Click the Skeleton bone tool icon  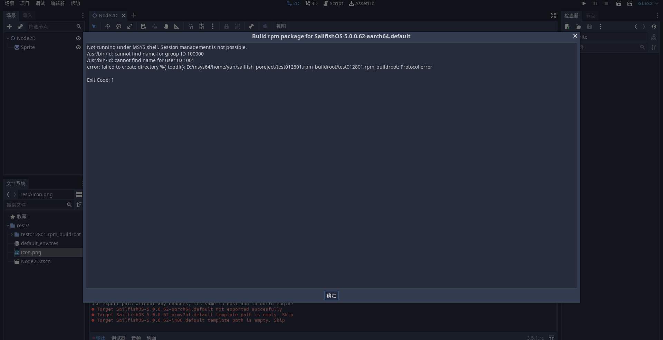coord(251,26)
